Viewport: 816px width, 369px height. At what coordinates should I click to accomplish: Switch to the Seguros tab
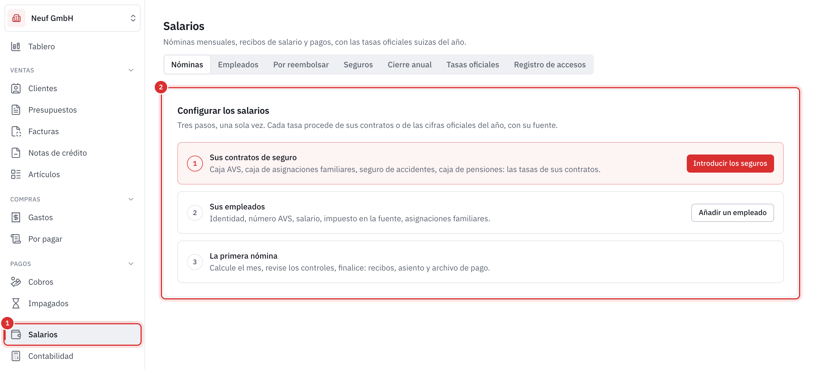pos(358,65)
